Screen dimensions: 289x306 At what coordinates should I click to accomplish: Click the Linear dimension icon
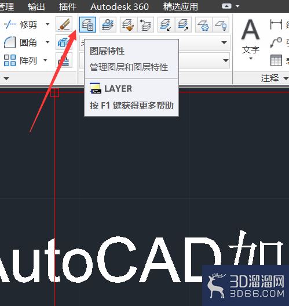(276, 24)
